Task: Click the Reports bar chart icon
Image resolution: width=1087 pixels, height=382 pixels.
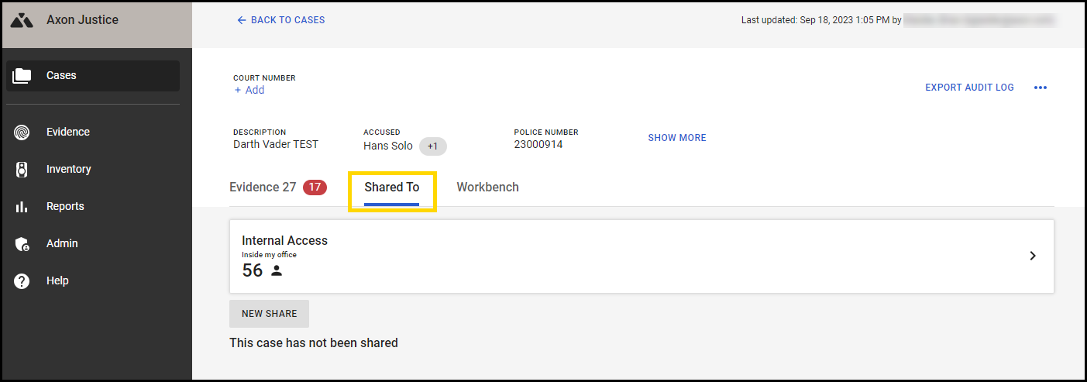Action: click(22, 207)
